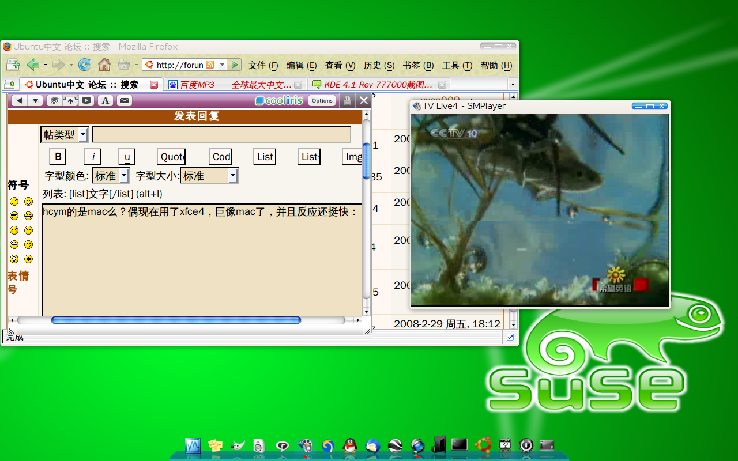Insert the arrow emoticon
The height and width of the screenshot is (461, 738).
[28, 259]
